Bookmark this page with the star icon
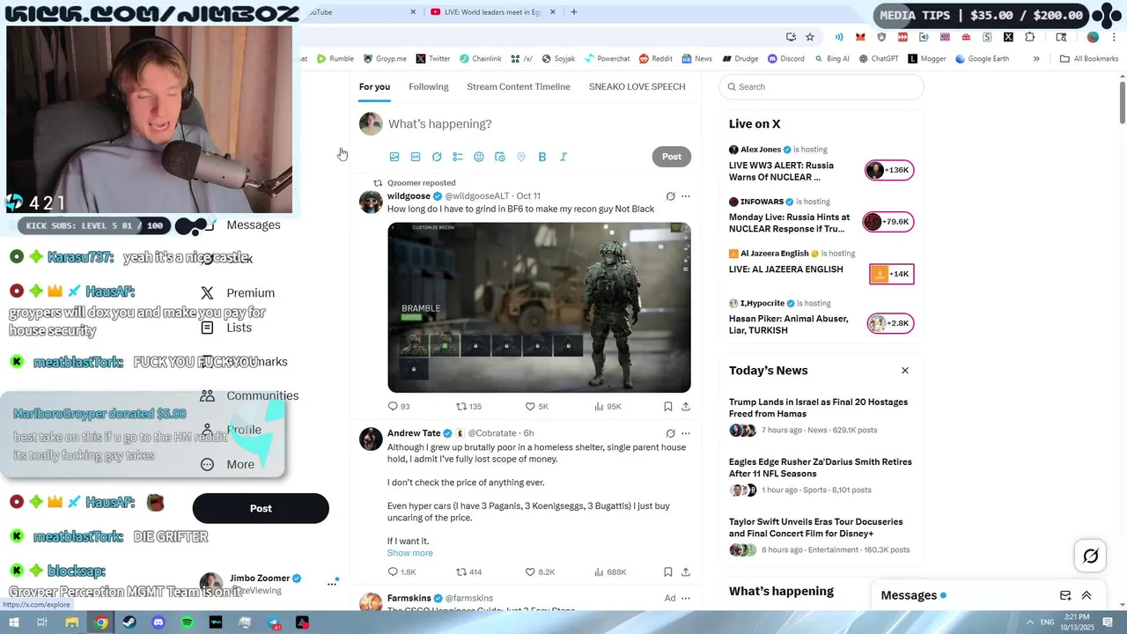Viewport: 1127px width, 634px height. click(810, 37)
